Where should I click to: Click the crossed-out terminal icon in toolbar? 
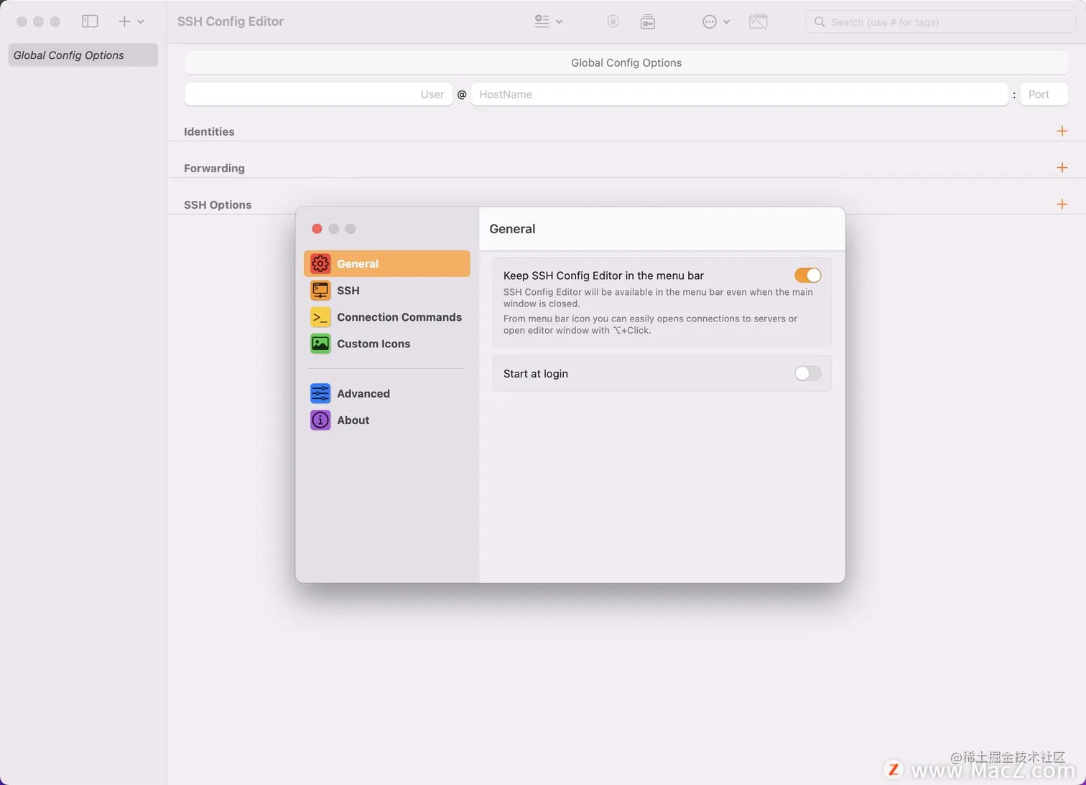(758, 22)
